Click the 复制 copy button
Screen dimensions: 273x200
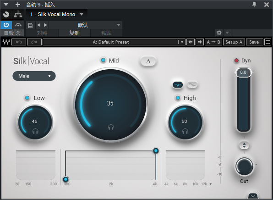click(74, 33)
